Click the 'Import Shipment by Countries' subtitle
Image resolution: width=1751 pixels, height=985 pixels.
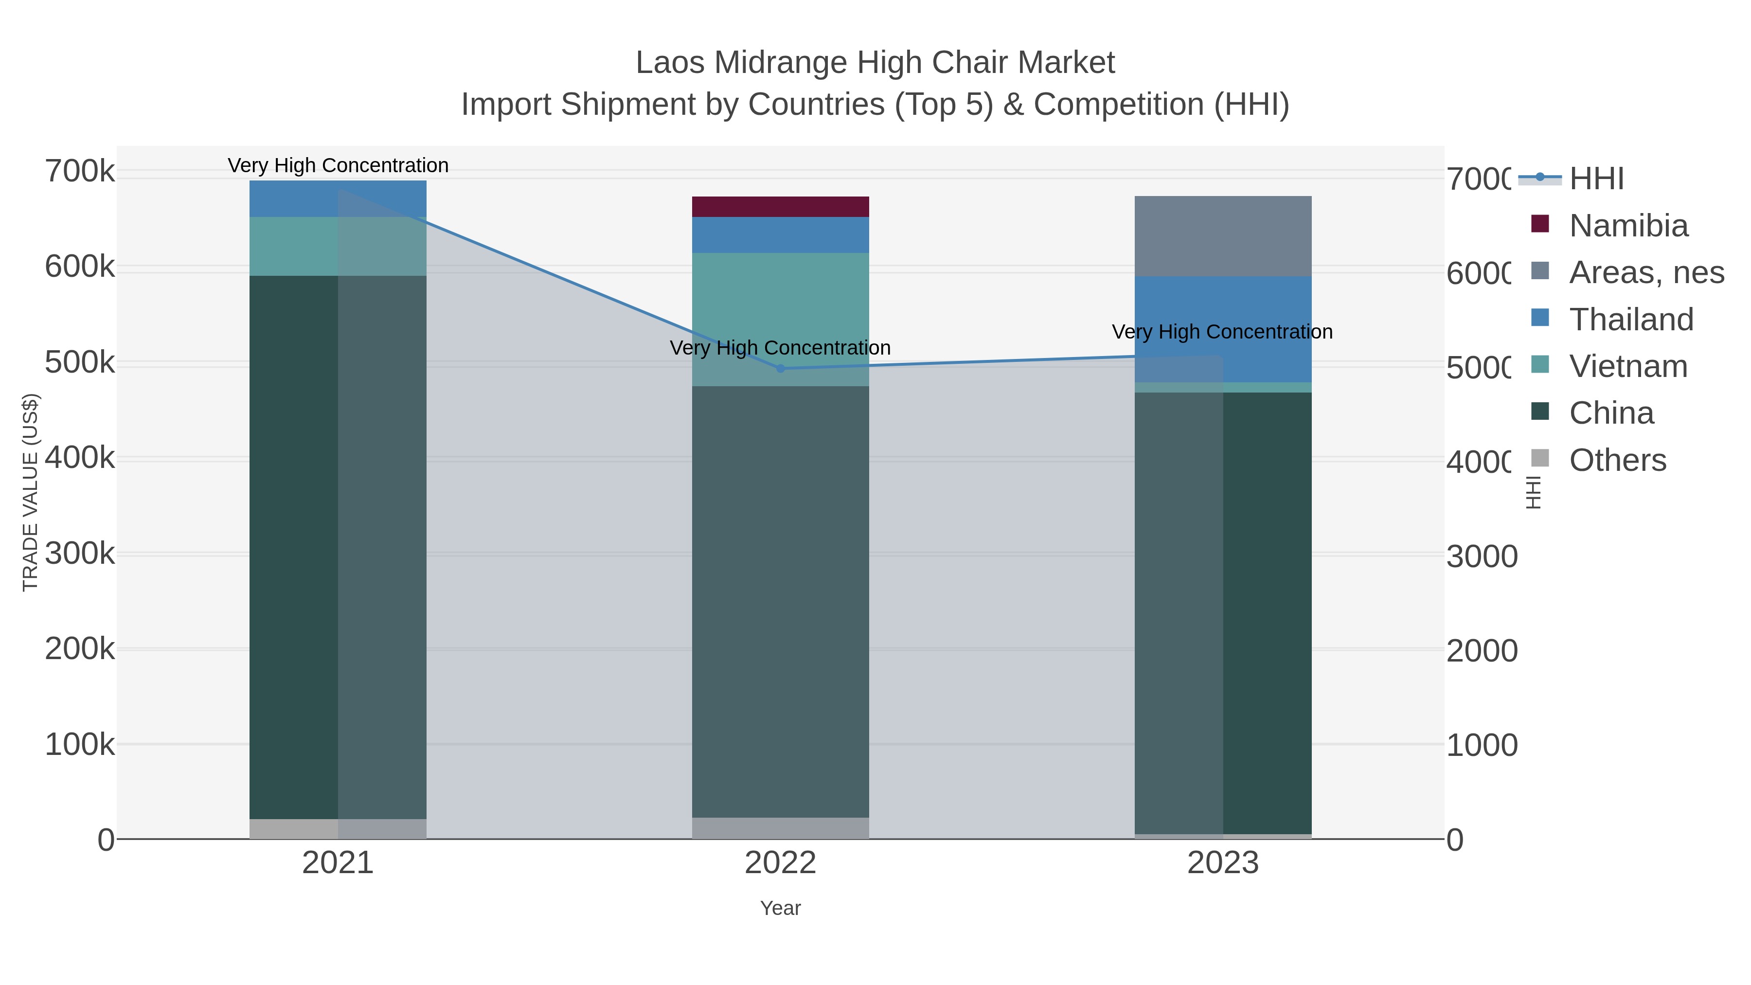pyautogui.click(x=875, y=105)
